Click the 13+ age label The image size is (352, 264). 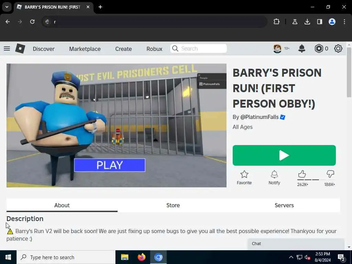[x=287, y=48]
